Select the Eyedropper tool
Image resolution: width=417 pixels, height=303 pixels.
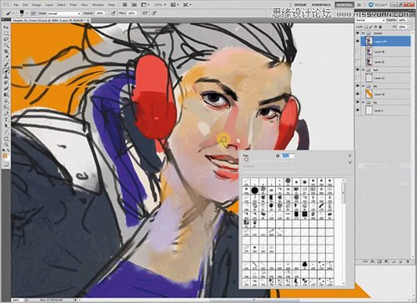point(6,57)
